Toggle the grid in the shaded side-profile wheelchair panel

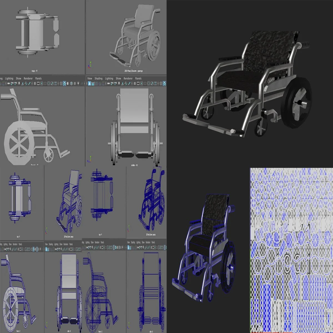click(x=35, y=84)
